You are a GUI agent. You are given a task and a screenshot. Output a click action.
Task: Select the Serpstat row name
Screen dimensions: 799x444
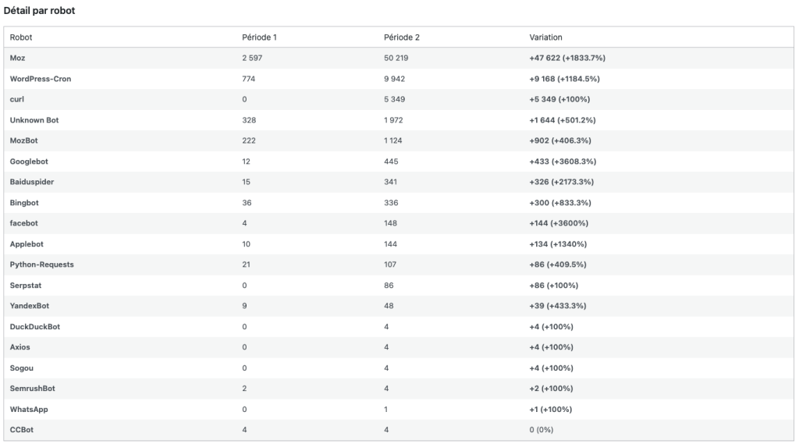[26, 286]
